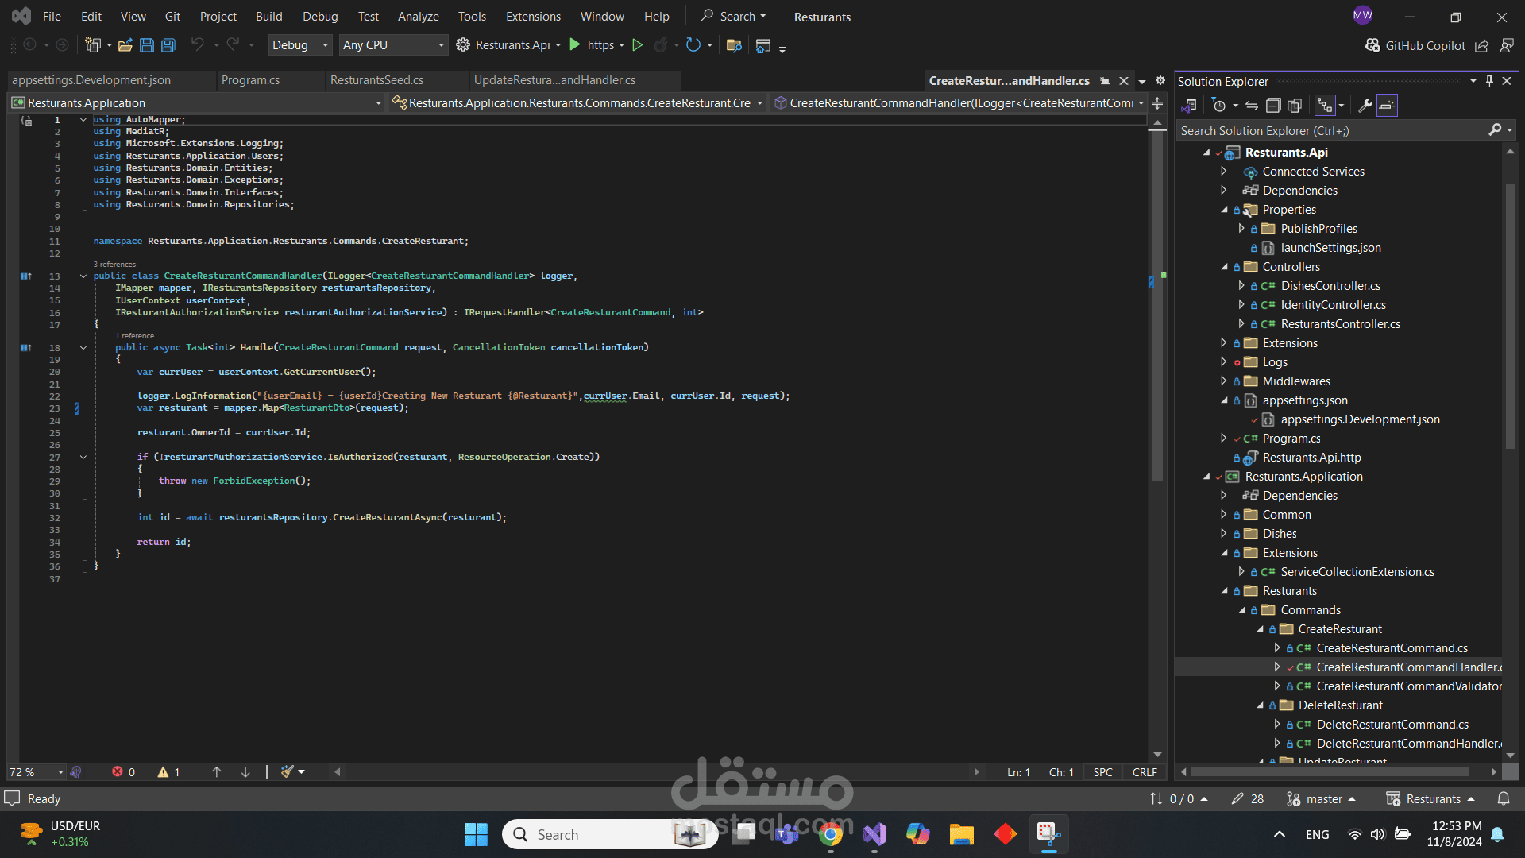1525x858 pixels.
Task: Switch views icon in Solution Explorer toolbar
Action: [1189, 106]
